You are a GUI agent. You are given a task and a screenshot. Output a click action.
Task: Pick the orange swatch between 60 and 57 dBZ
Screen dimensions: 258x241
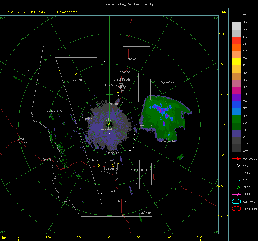tap(236, 48)
